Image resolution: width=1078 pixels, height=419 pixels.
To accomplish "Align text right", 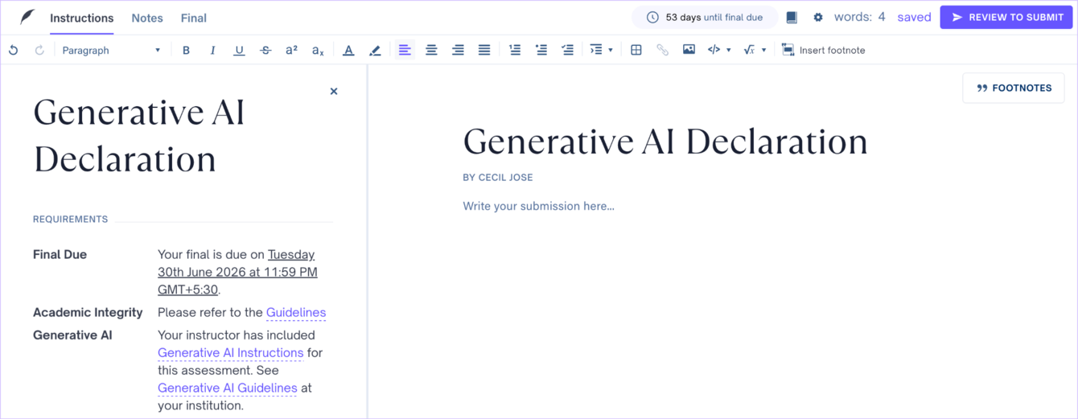I will tap(458, 50).
